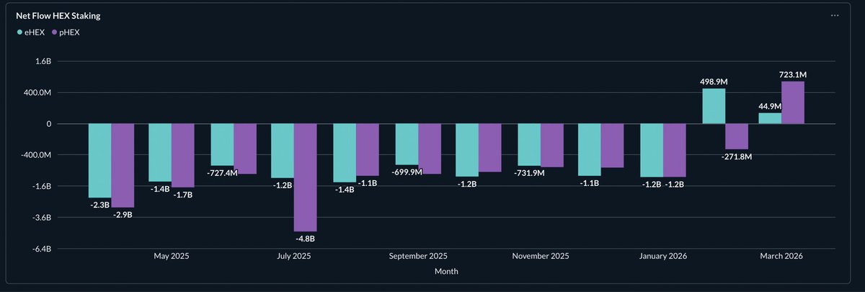Click the March 2026 axis label
Screen dimensions: 865x292
point(781,257)
